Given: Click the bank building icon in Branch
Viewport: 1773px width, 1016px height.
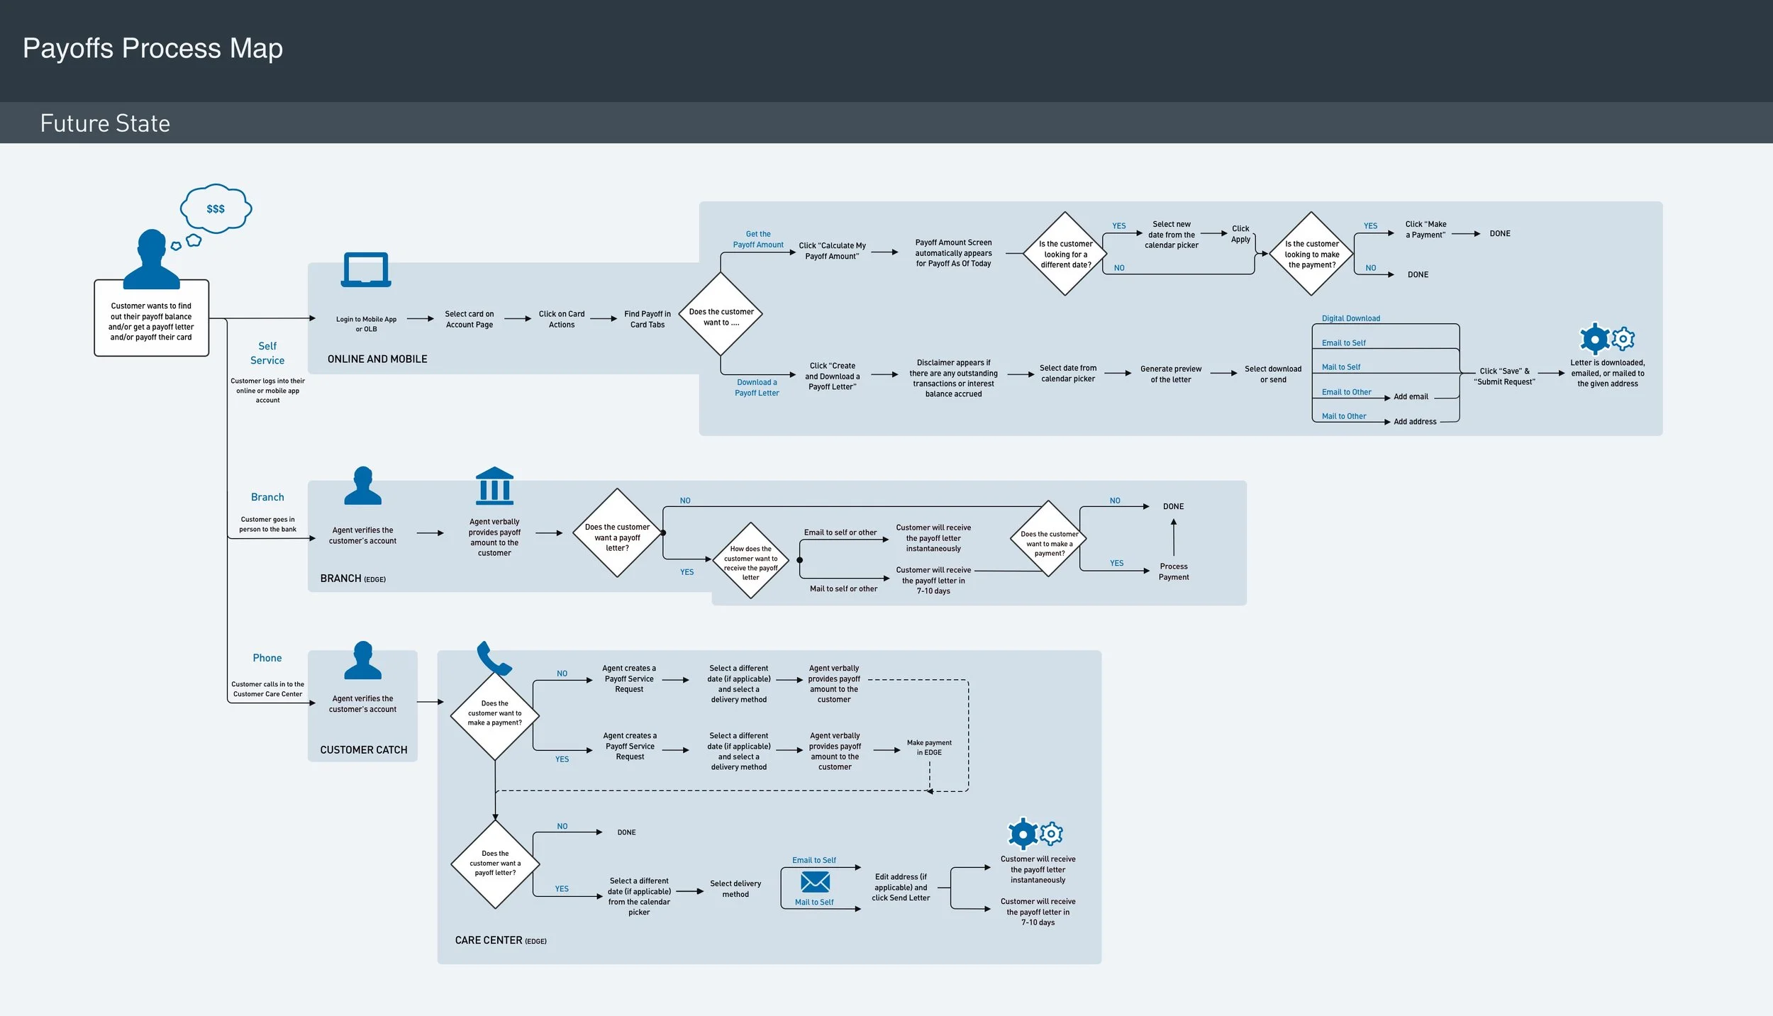Looking at the screenshot, I should [494, 486].
